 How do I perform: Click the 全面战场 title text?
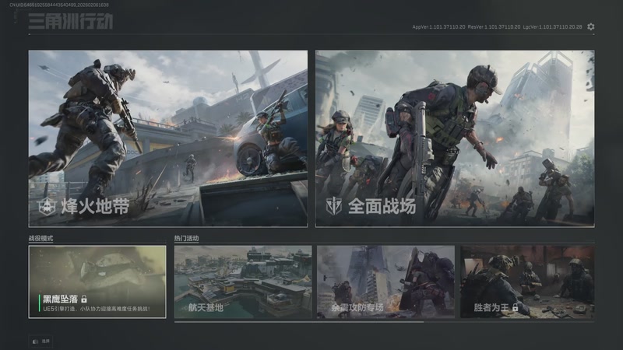(382, 206)
